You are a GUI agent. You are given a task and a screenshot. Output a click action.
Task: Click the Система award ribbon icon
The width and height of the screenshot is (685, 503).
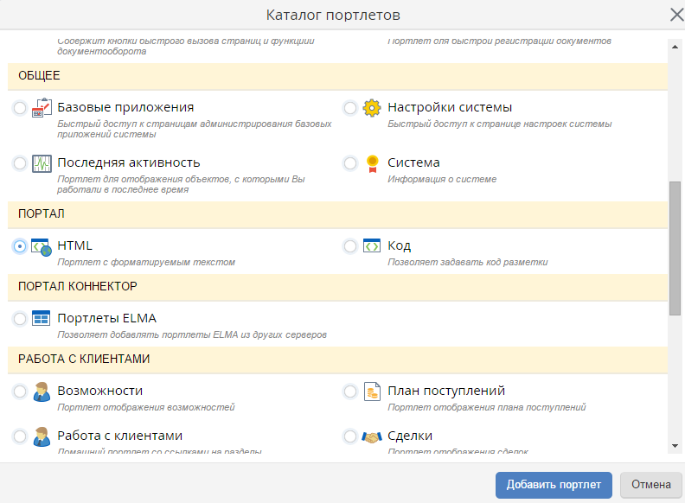click(372, 163)
